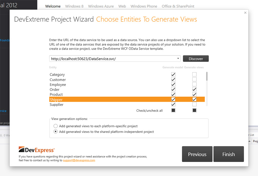Viewport: 258px width, 176px height.
Task: Uncheck Generate views for the Shipper row
Action: tap(194, 99)
